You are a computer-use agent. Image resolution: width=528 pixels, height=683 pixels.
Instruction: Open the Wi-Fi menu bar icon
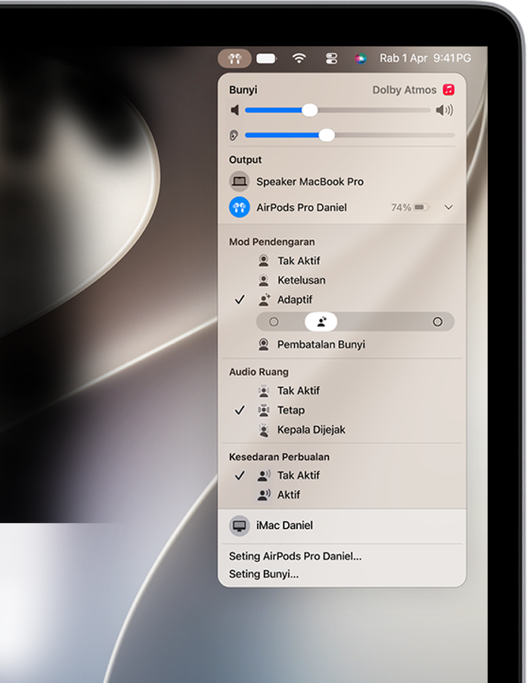pos(299,58)
